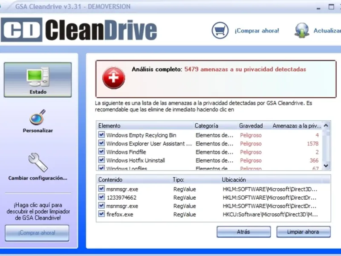
Task: Click the threat count 1578
Action: pyautogui.click(x=313, y=144)
